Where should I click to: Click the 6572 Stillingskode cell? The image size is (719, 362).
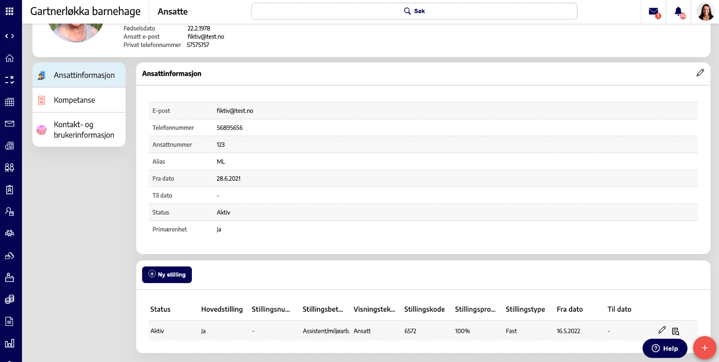[411, 331]
